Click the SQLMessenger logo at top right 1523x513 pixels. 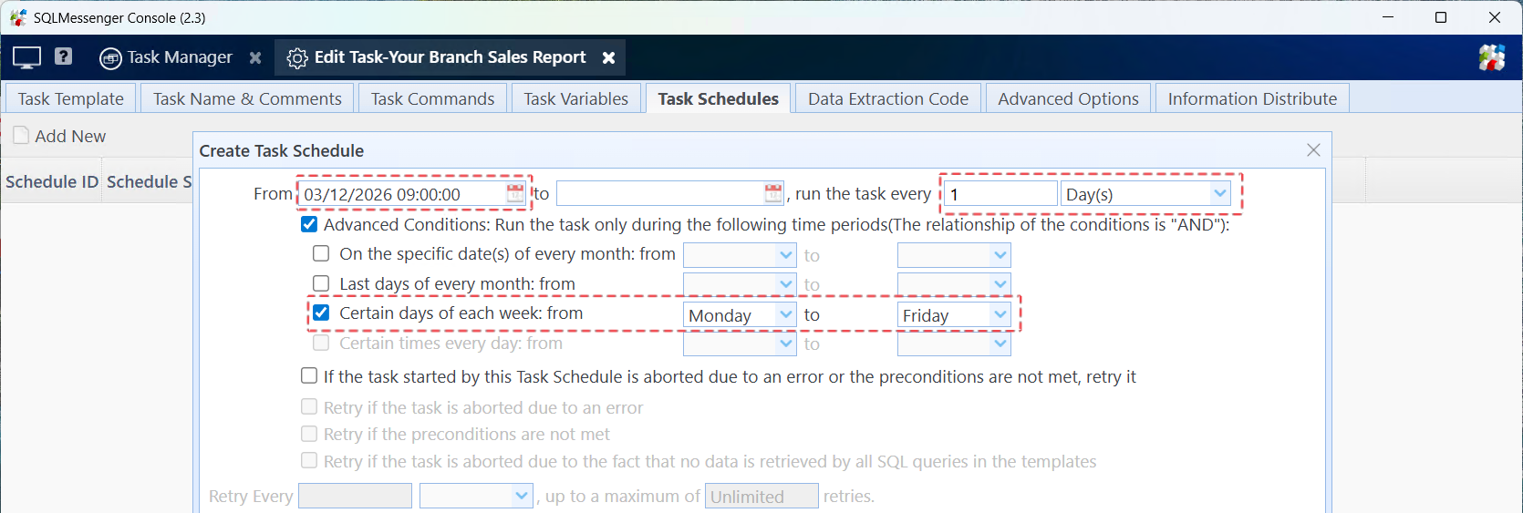[1492, 57]
